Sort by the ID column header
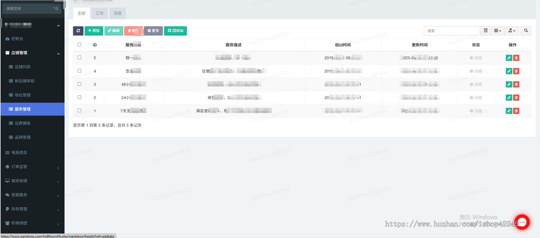 (95, 45)
